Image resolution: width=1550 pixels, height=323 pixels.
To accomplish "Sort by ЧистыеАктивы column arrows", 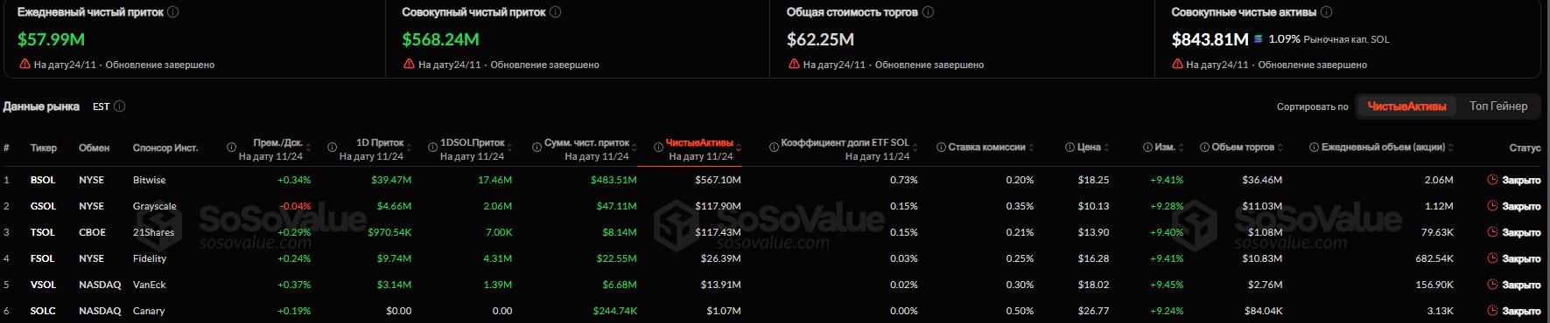I will (x=739, y=148).
